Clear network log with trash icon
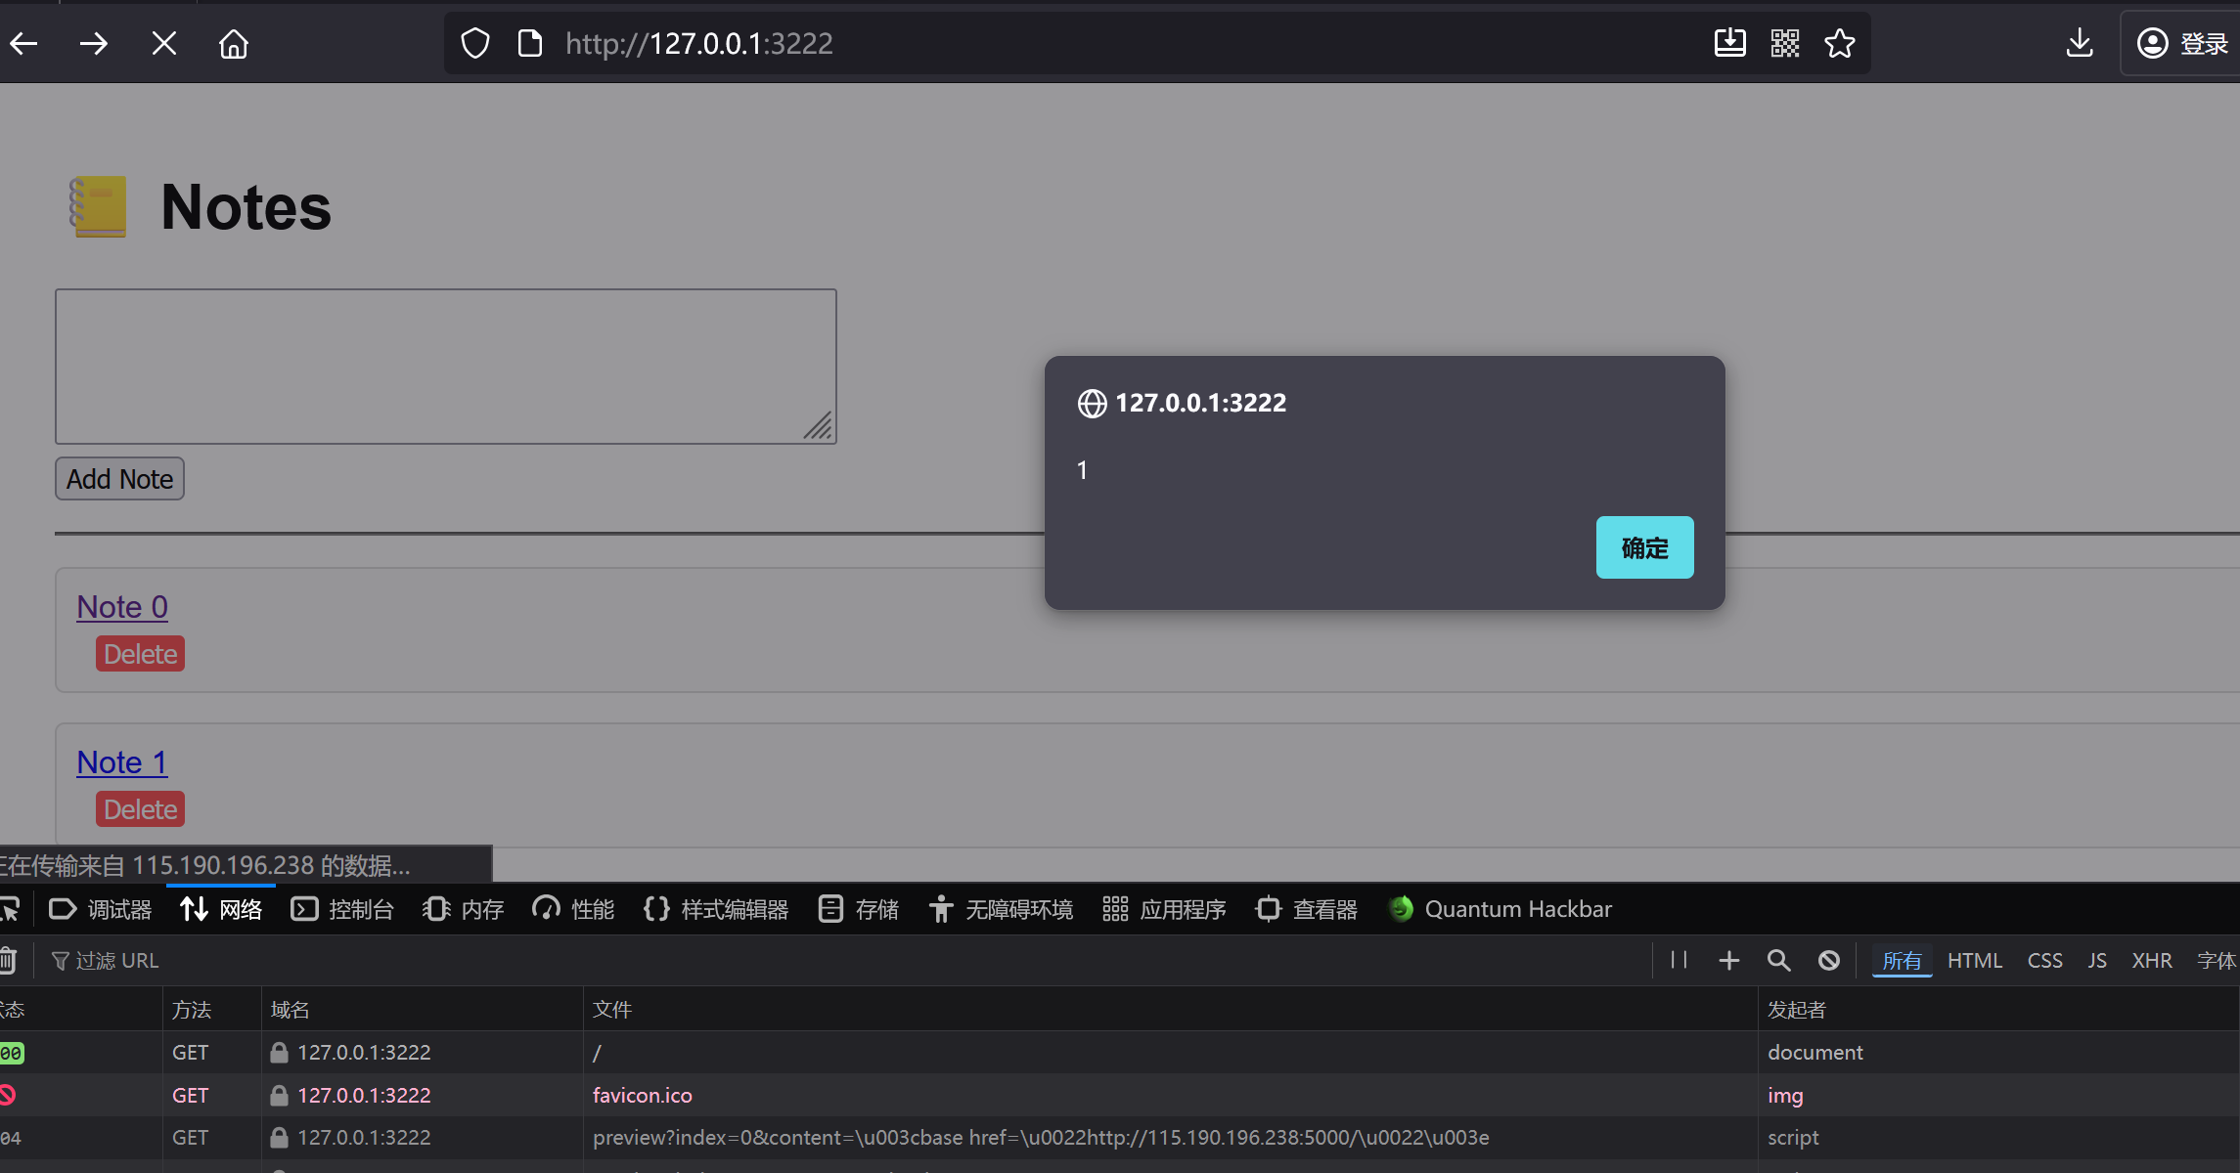This screenshot has width=2240, height=1173. pos(8,960)
